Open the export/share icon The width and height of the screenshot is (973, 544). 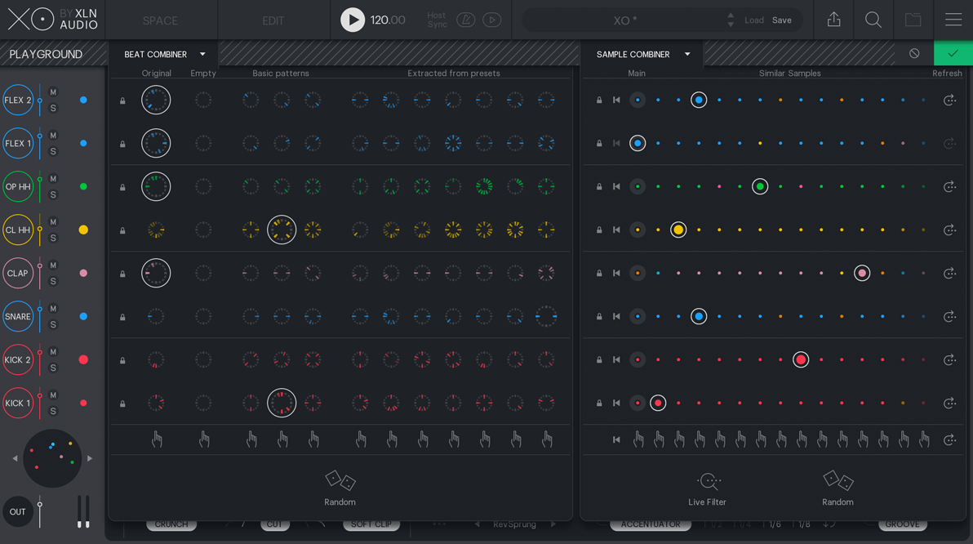point(833,20)
